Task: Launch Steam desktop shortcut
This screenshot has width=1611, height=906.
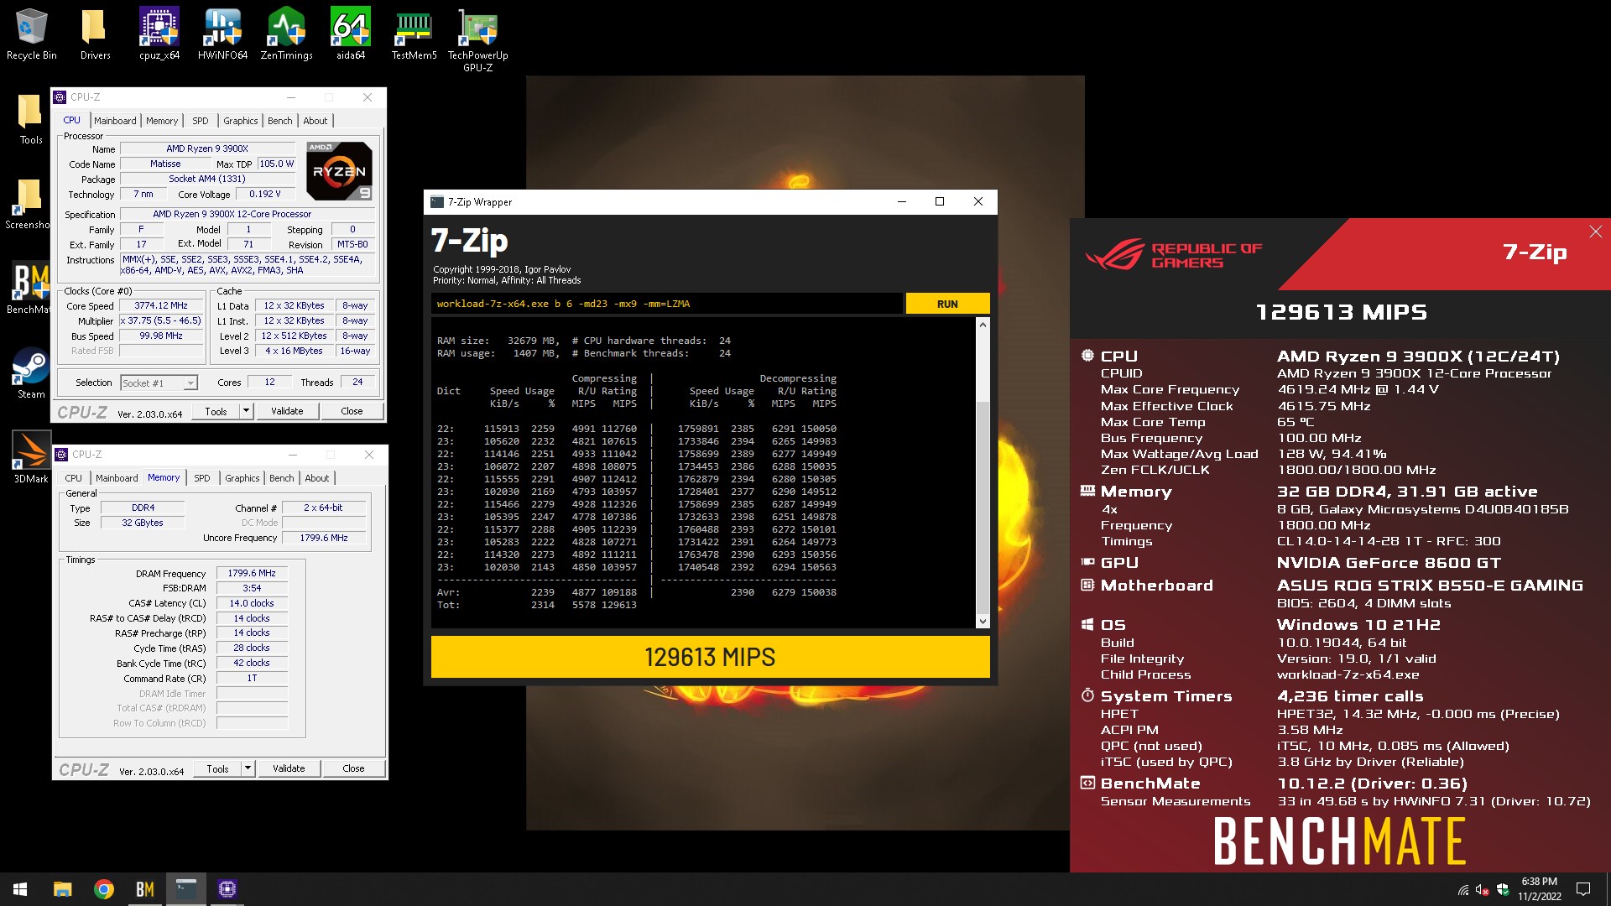Action: [x=31, y=373]
